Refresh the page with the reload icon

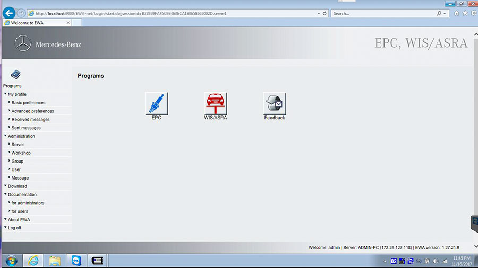[325, 13]
